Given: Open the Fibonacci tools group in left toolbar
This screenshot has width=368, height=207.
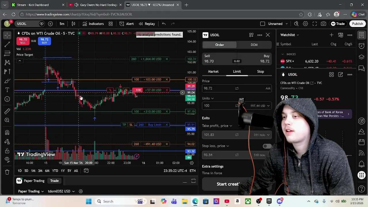Looking at the screenshot, I should point(7,54).
